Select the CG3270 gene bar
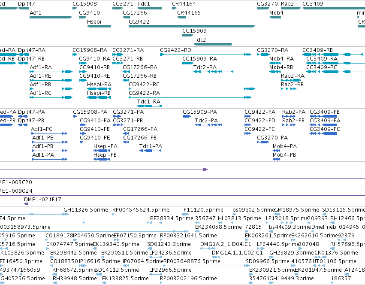365x285 pixels. pyautogui.click(x=263, y=8)
